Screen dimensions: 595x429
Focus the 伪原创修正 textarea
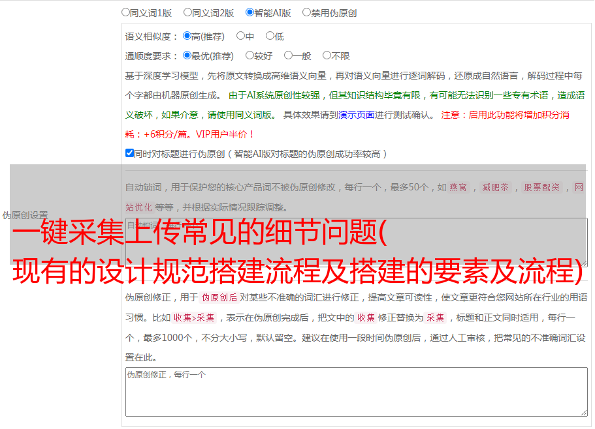[x=357, y=392]
